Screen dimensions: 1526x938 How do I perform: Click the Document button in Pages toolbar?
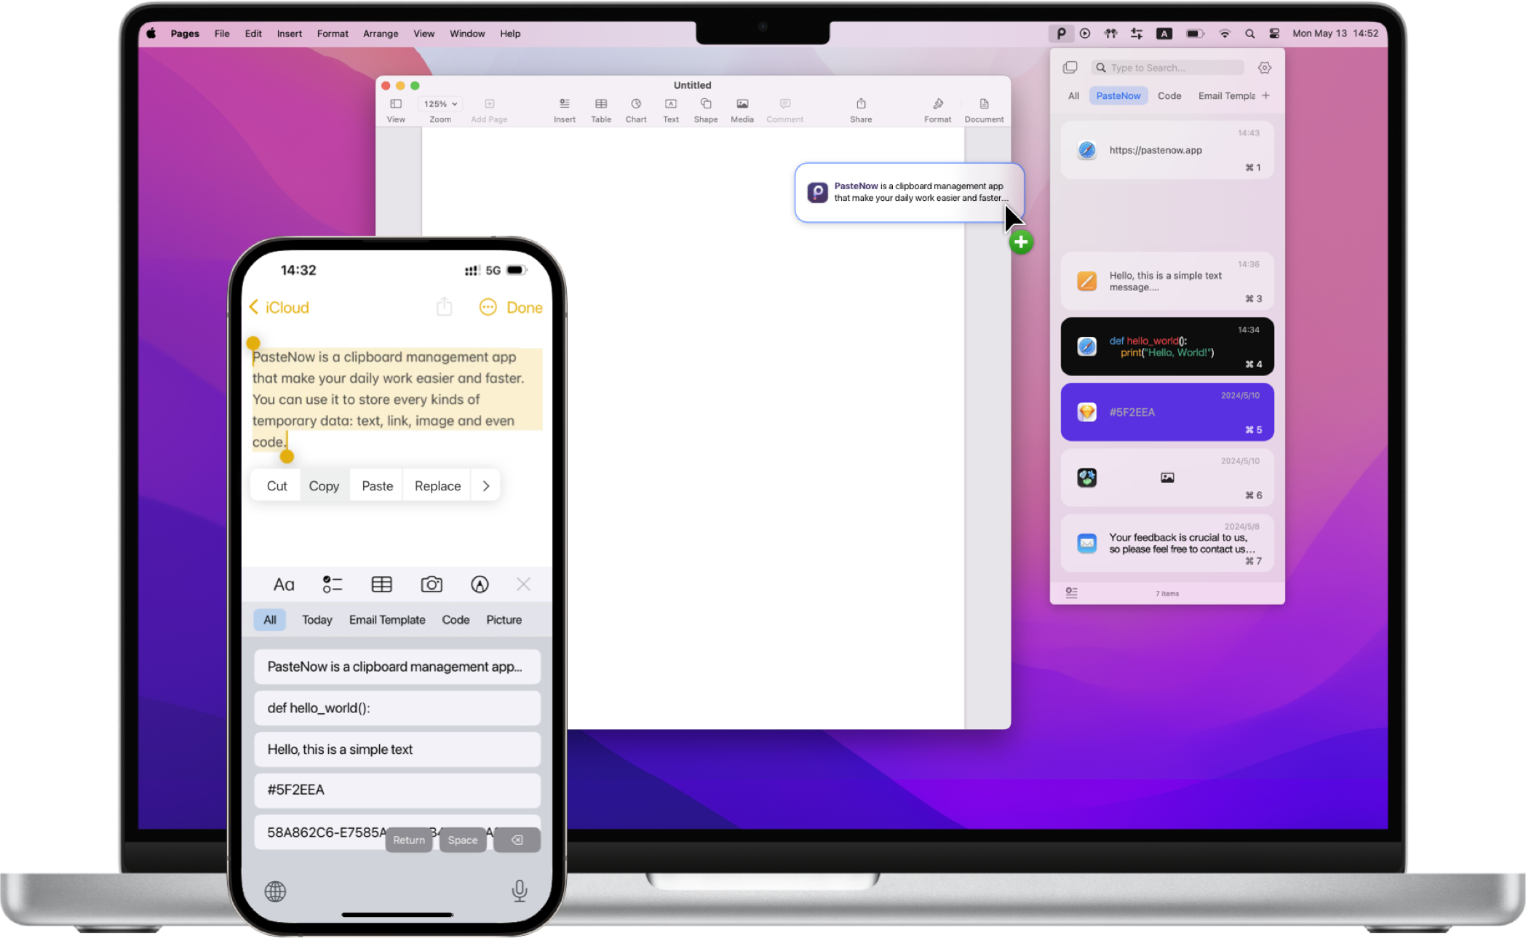click(984, 109)
